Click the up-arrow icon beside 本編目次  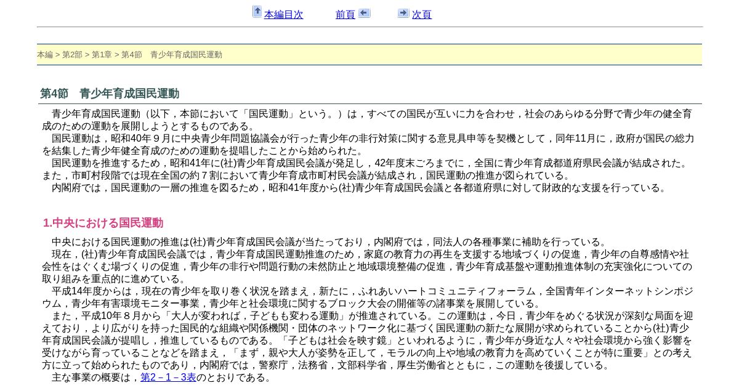click(x=257, y=12)
